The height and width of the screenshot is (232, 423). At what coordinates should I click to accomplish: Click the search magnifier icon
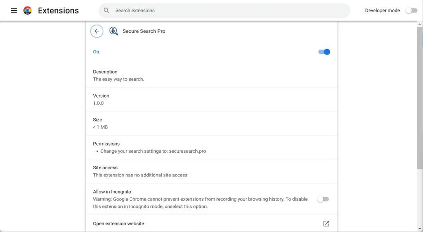click(106, 10)
